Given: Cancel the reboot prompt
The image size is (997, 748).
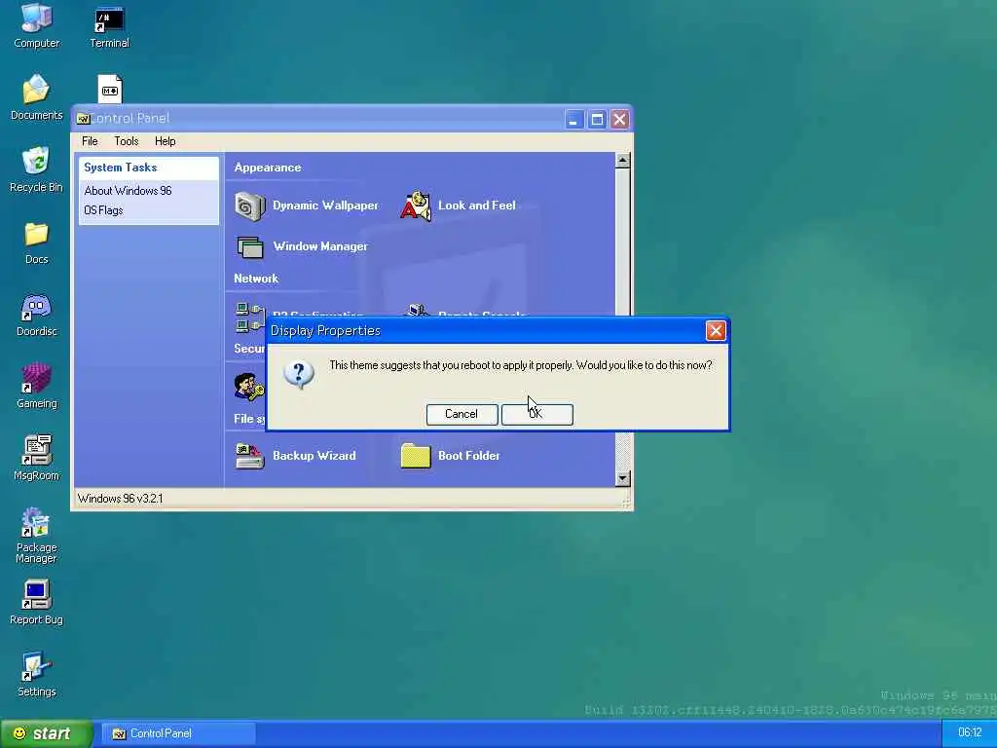Looking at the screenshot, I should [x=462, y=414].
